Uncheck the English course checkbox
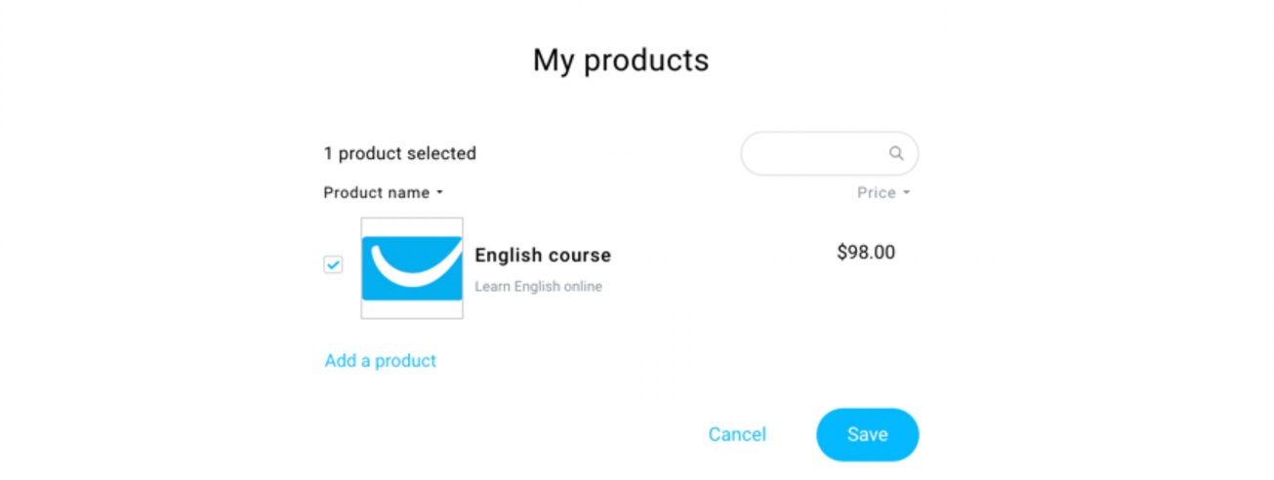The height and width of the screenshot is (480, 1274). [x=333, y=264]
